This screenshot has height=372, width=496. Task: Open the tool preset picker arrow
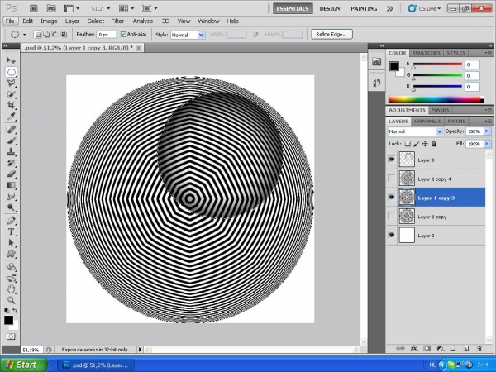(24, 35)
